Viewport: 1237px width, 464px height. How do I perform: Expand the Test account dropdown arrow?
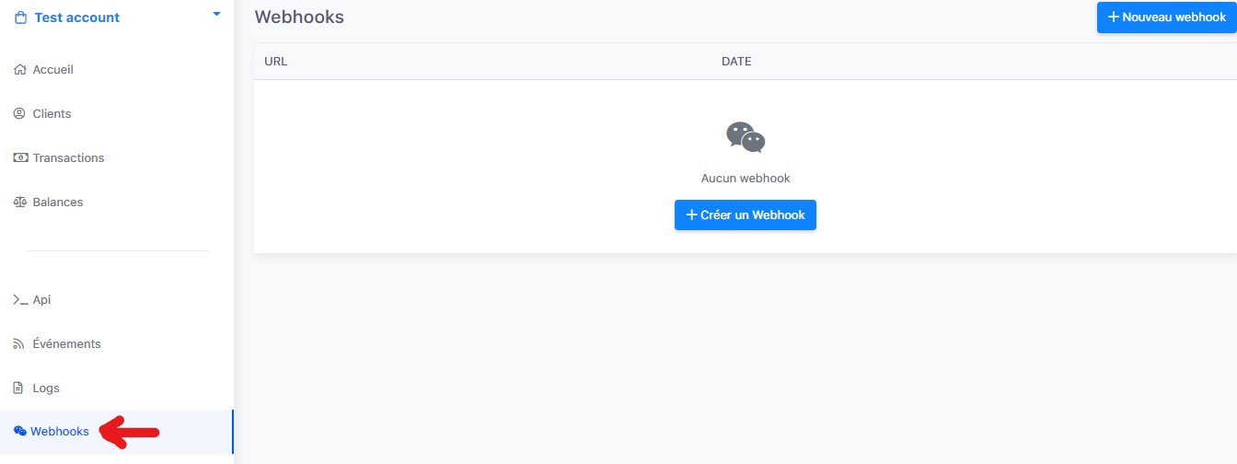[216, 14]
